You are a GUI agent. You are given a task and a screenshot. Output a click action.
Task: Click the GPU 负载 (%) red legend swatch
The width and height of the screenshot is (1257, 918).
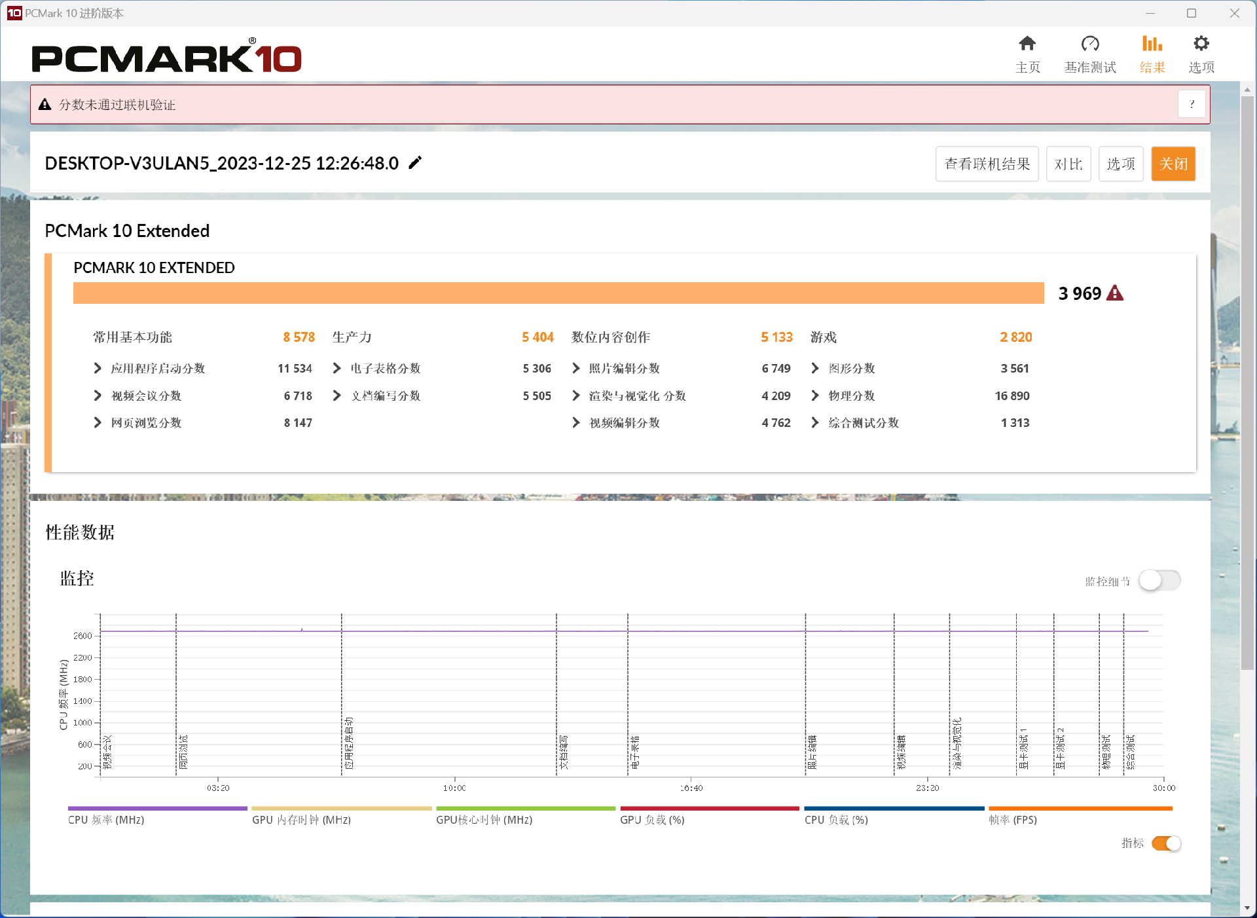709,809
